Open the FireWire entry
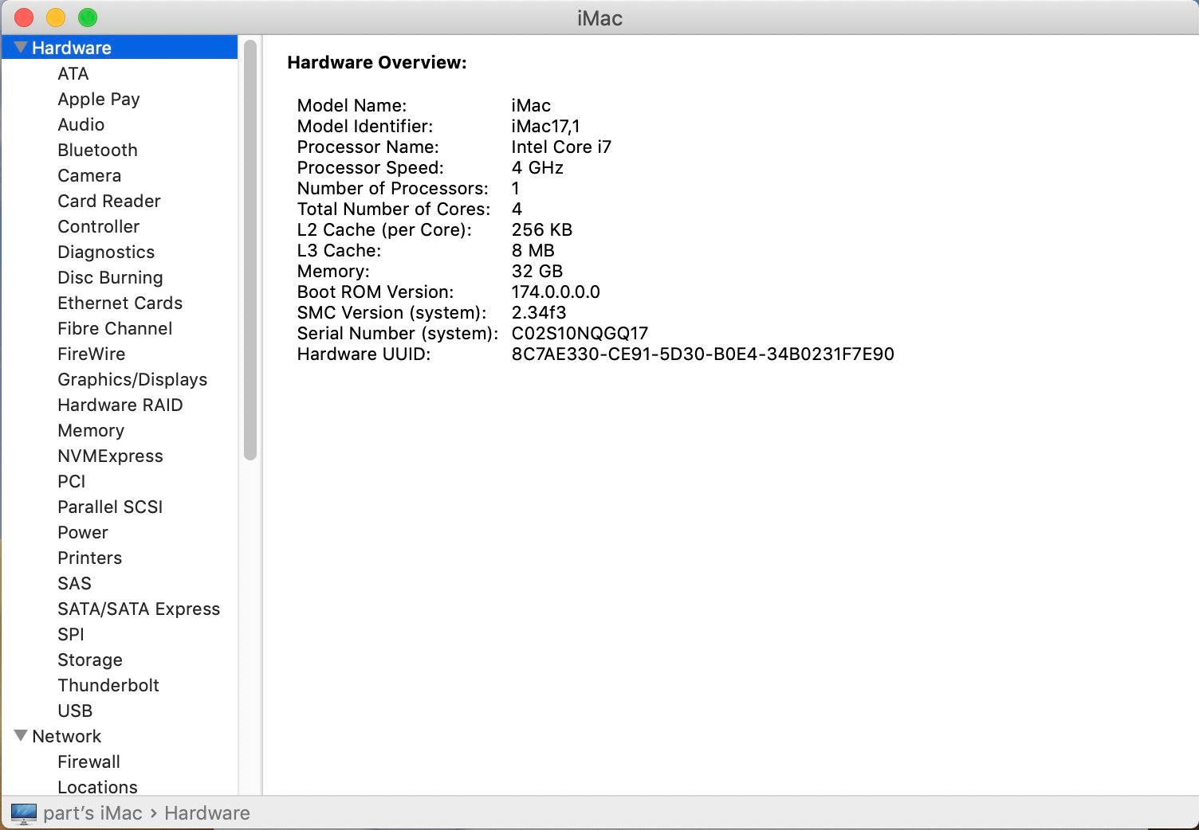This screenshot has width=1199, height=830. pos(91,354)
